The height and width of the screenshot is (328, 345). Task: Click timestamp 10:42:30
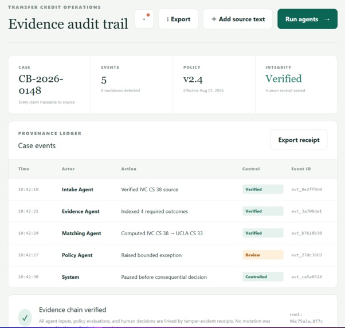coord(28,277)
